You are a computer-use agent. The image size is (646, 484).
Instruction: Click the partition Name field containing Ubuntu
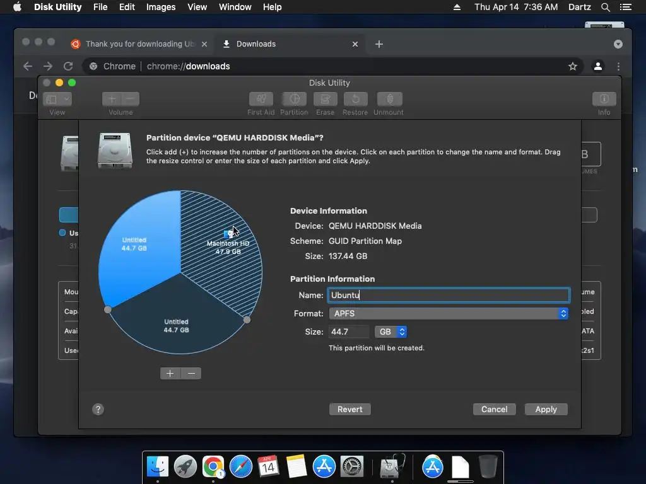tap(449, 295)
